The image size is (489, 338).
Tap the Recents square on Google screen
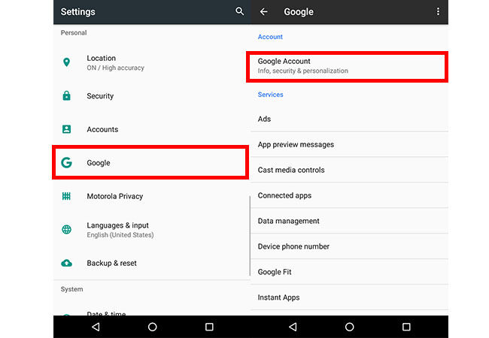click(x=406, y=327)
